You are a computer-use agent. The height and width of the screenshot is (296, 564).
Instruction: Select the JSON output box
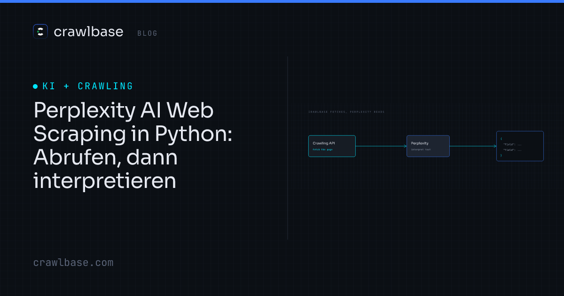[x=520, y=146]
